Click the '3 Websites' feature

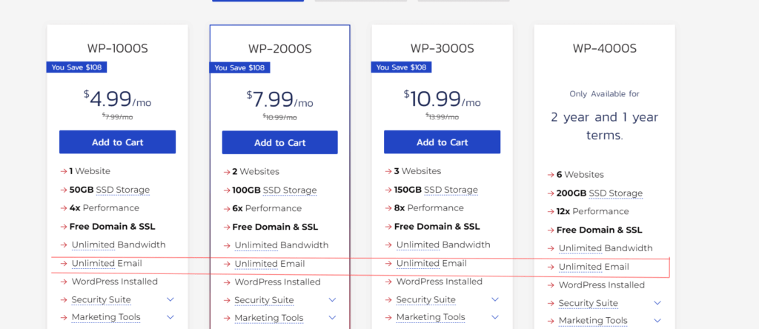[418, 171]
